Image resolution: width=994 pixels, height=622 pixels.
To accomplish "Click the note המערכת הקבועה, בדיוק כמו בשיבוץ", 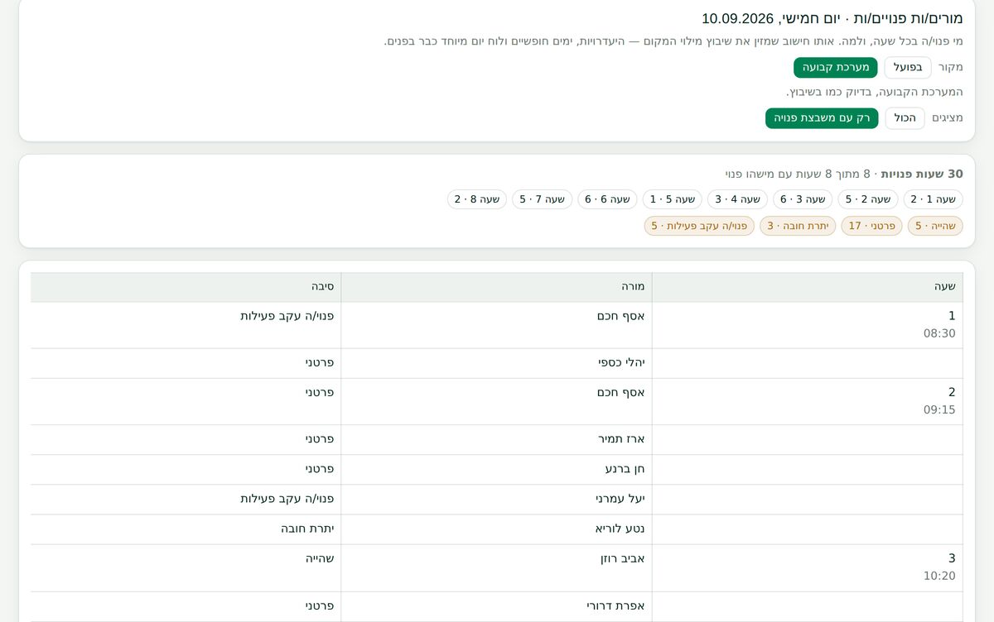I will tap(875, 92).
